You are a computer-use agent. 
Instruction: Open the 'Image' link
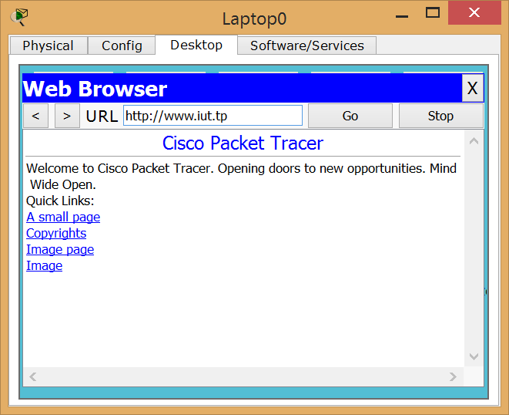[x=44, y=265]
